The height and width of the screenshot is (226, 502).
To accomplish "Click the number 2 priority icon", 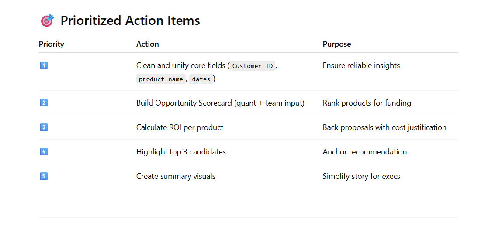I will (x=44, y=103).
